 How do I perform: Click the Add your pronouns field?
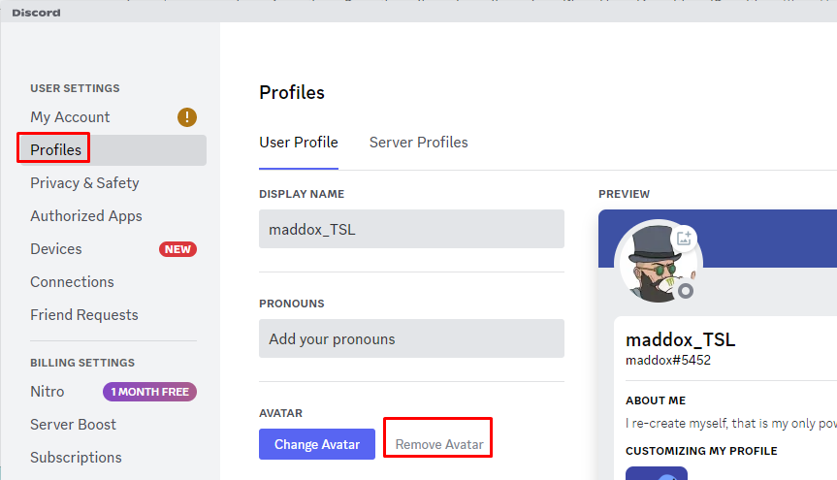click(411, 338)
